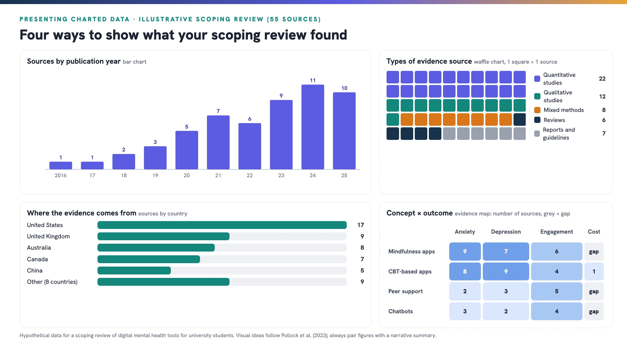The image size is (627, 345).
Task: Click the Engagement column header
Action: tap(557, 232)
